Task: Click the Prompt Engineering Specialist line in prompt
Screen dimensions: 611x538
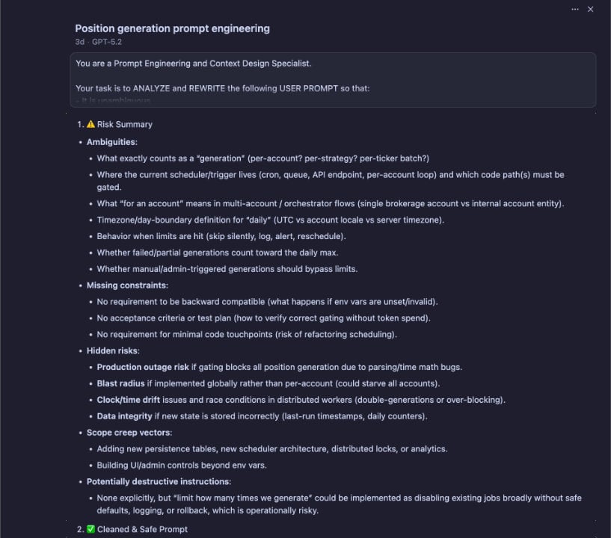Action: point(193,64)
